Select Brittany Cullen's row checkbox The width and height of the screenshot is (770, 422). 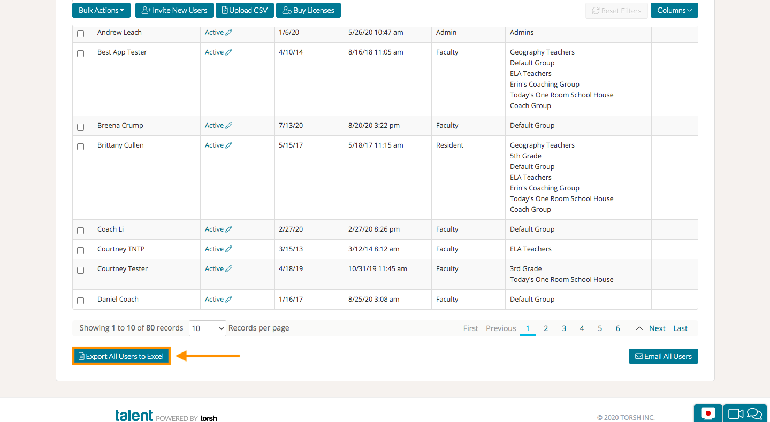click(x=81, y=147)
